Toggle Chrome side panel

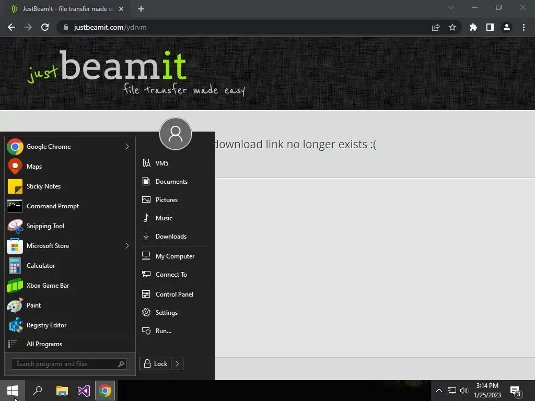[490, 27]
